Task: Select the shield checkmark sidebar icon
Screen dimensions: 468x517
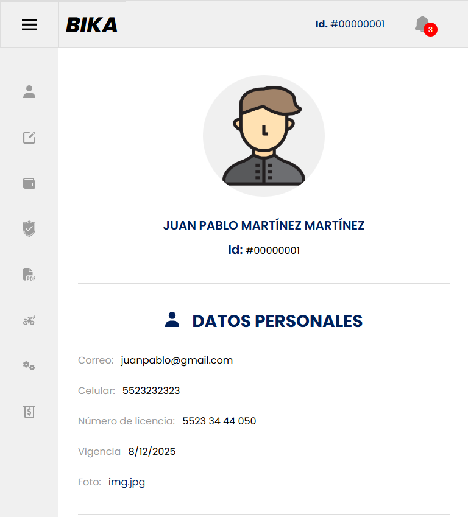Action: [x=29, y=228]
